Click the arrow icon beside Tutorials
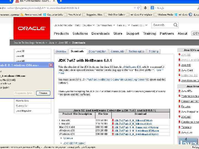Screen dimensions: 199x149 pos(179,127)
